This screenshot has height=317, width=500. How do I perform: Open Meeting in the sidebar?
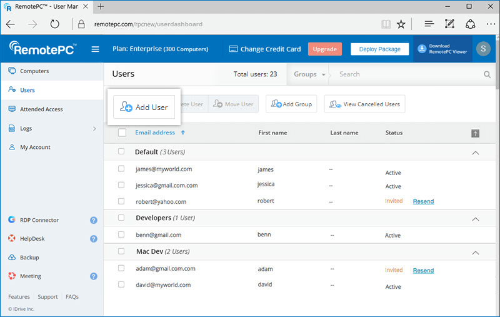(30, 276)
